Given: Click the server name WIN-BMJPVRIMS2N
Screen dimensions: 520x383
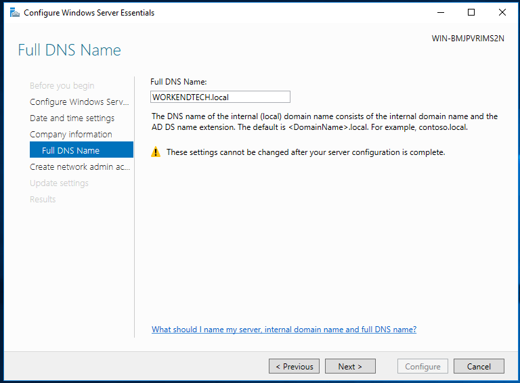Looking at the screenshot, I should [x=468, y=39].
